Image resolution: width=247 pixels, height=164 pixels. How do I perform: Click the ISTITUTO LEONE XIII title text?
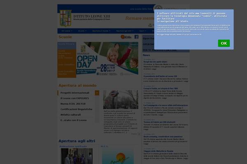tap(92, 16)
